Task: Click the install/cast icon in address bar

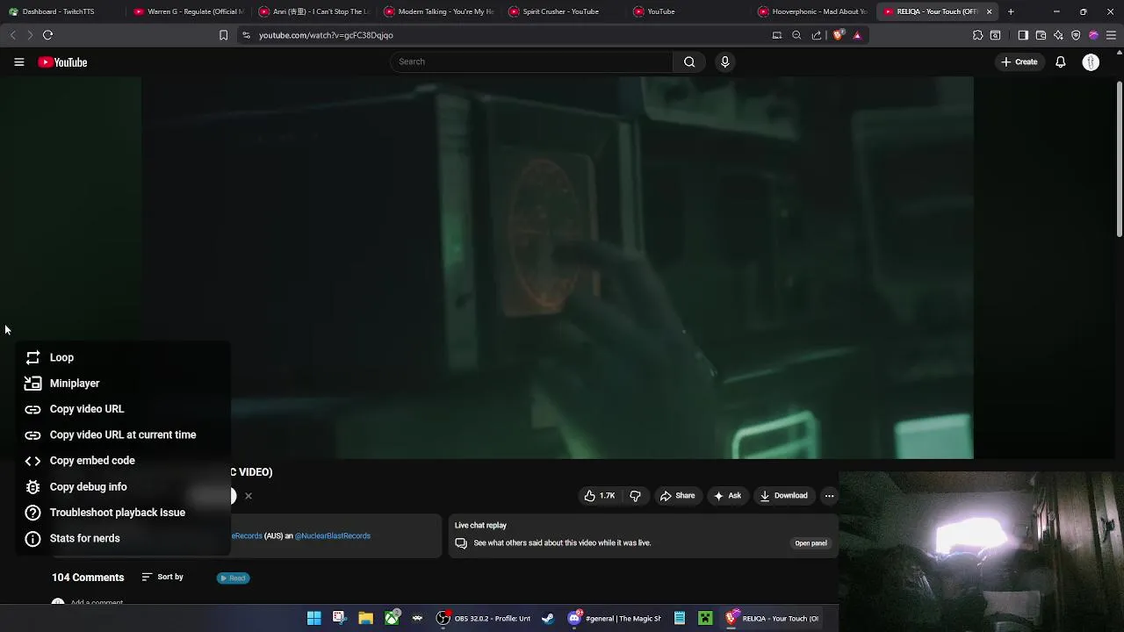Action: pos(776,35)
